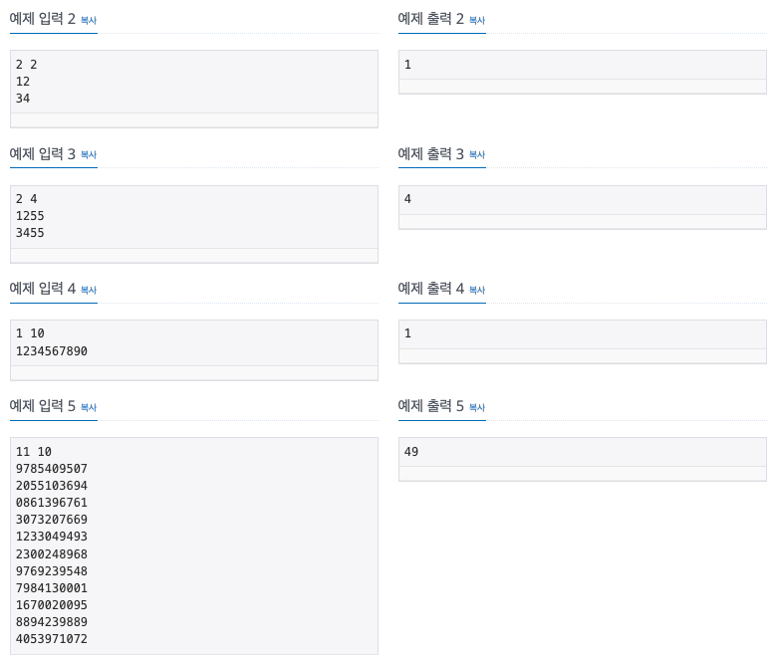The image size is (776, 655).
Task: Copy example output 5 with 복사 link
Action: (477, 407)
